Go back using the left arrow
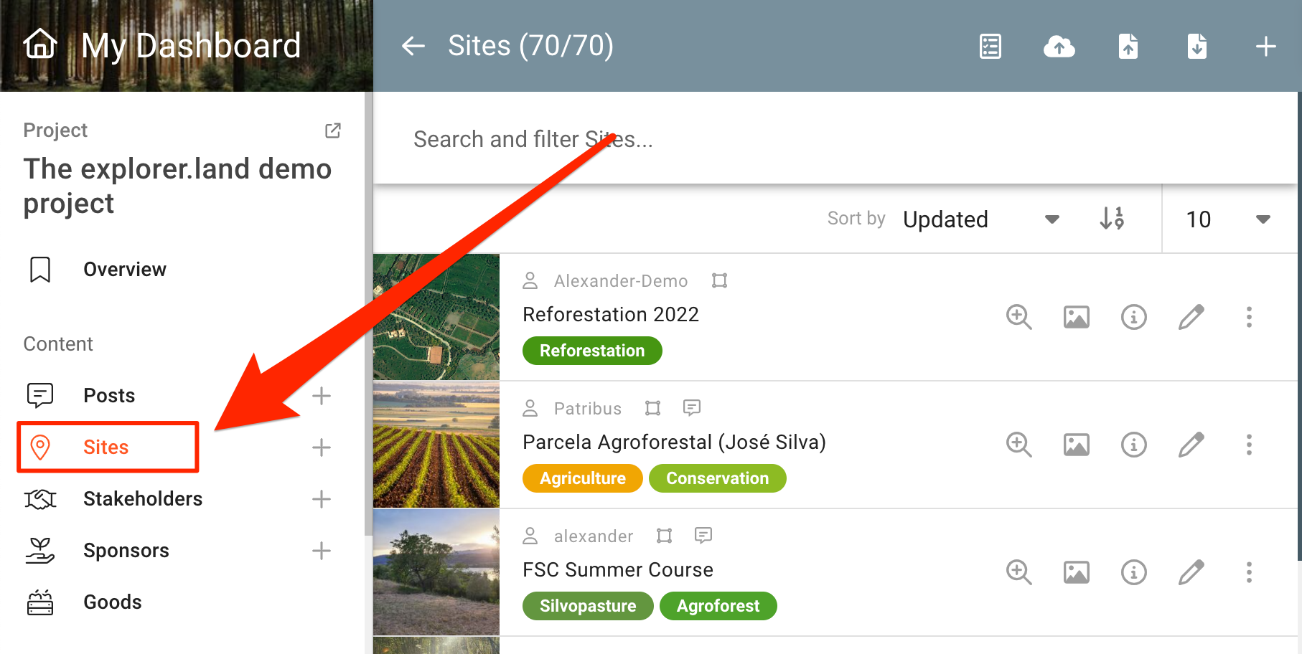Screen dimensions: 1302x654 (413, 46)
